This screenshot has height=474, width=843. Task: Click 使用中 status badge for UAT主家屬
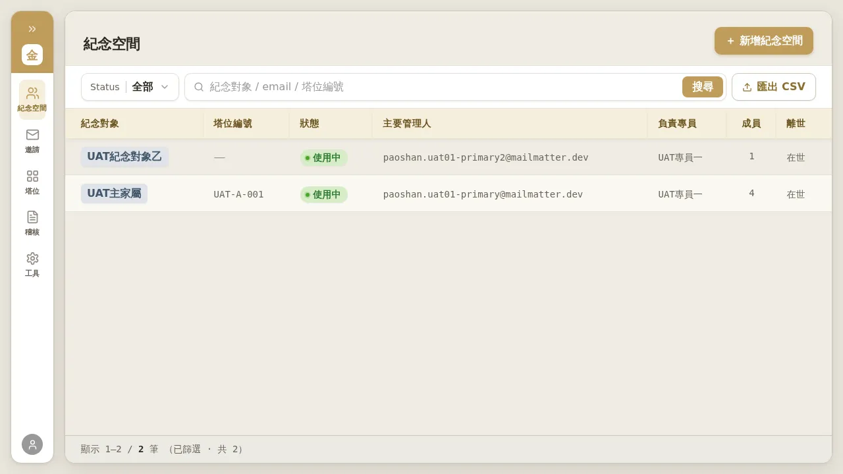coord(324,195)
